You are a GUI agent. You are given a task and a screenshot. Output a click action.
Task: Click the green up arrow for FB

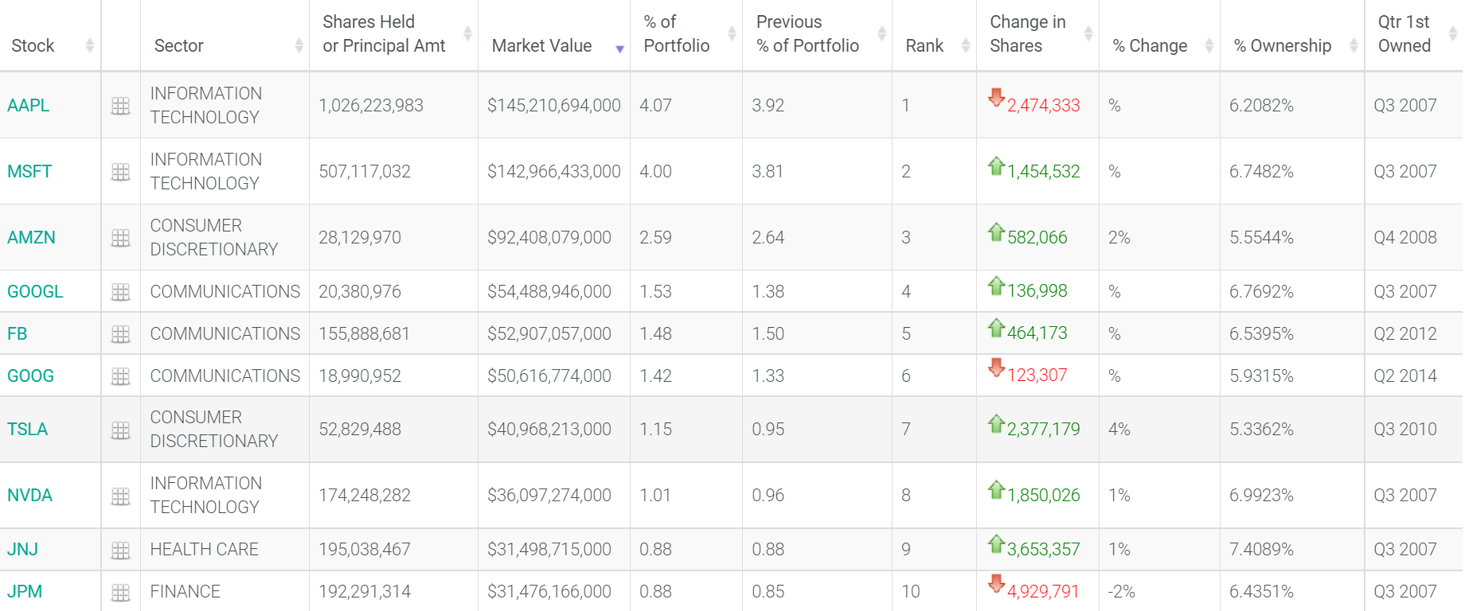[996, 327]
